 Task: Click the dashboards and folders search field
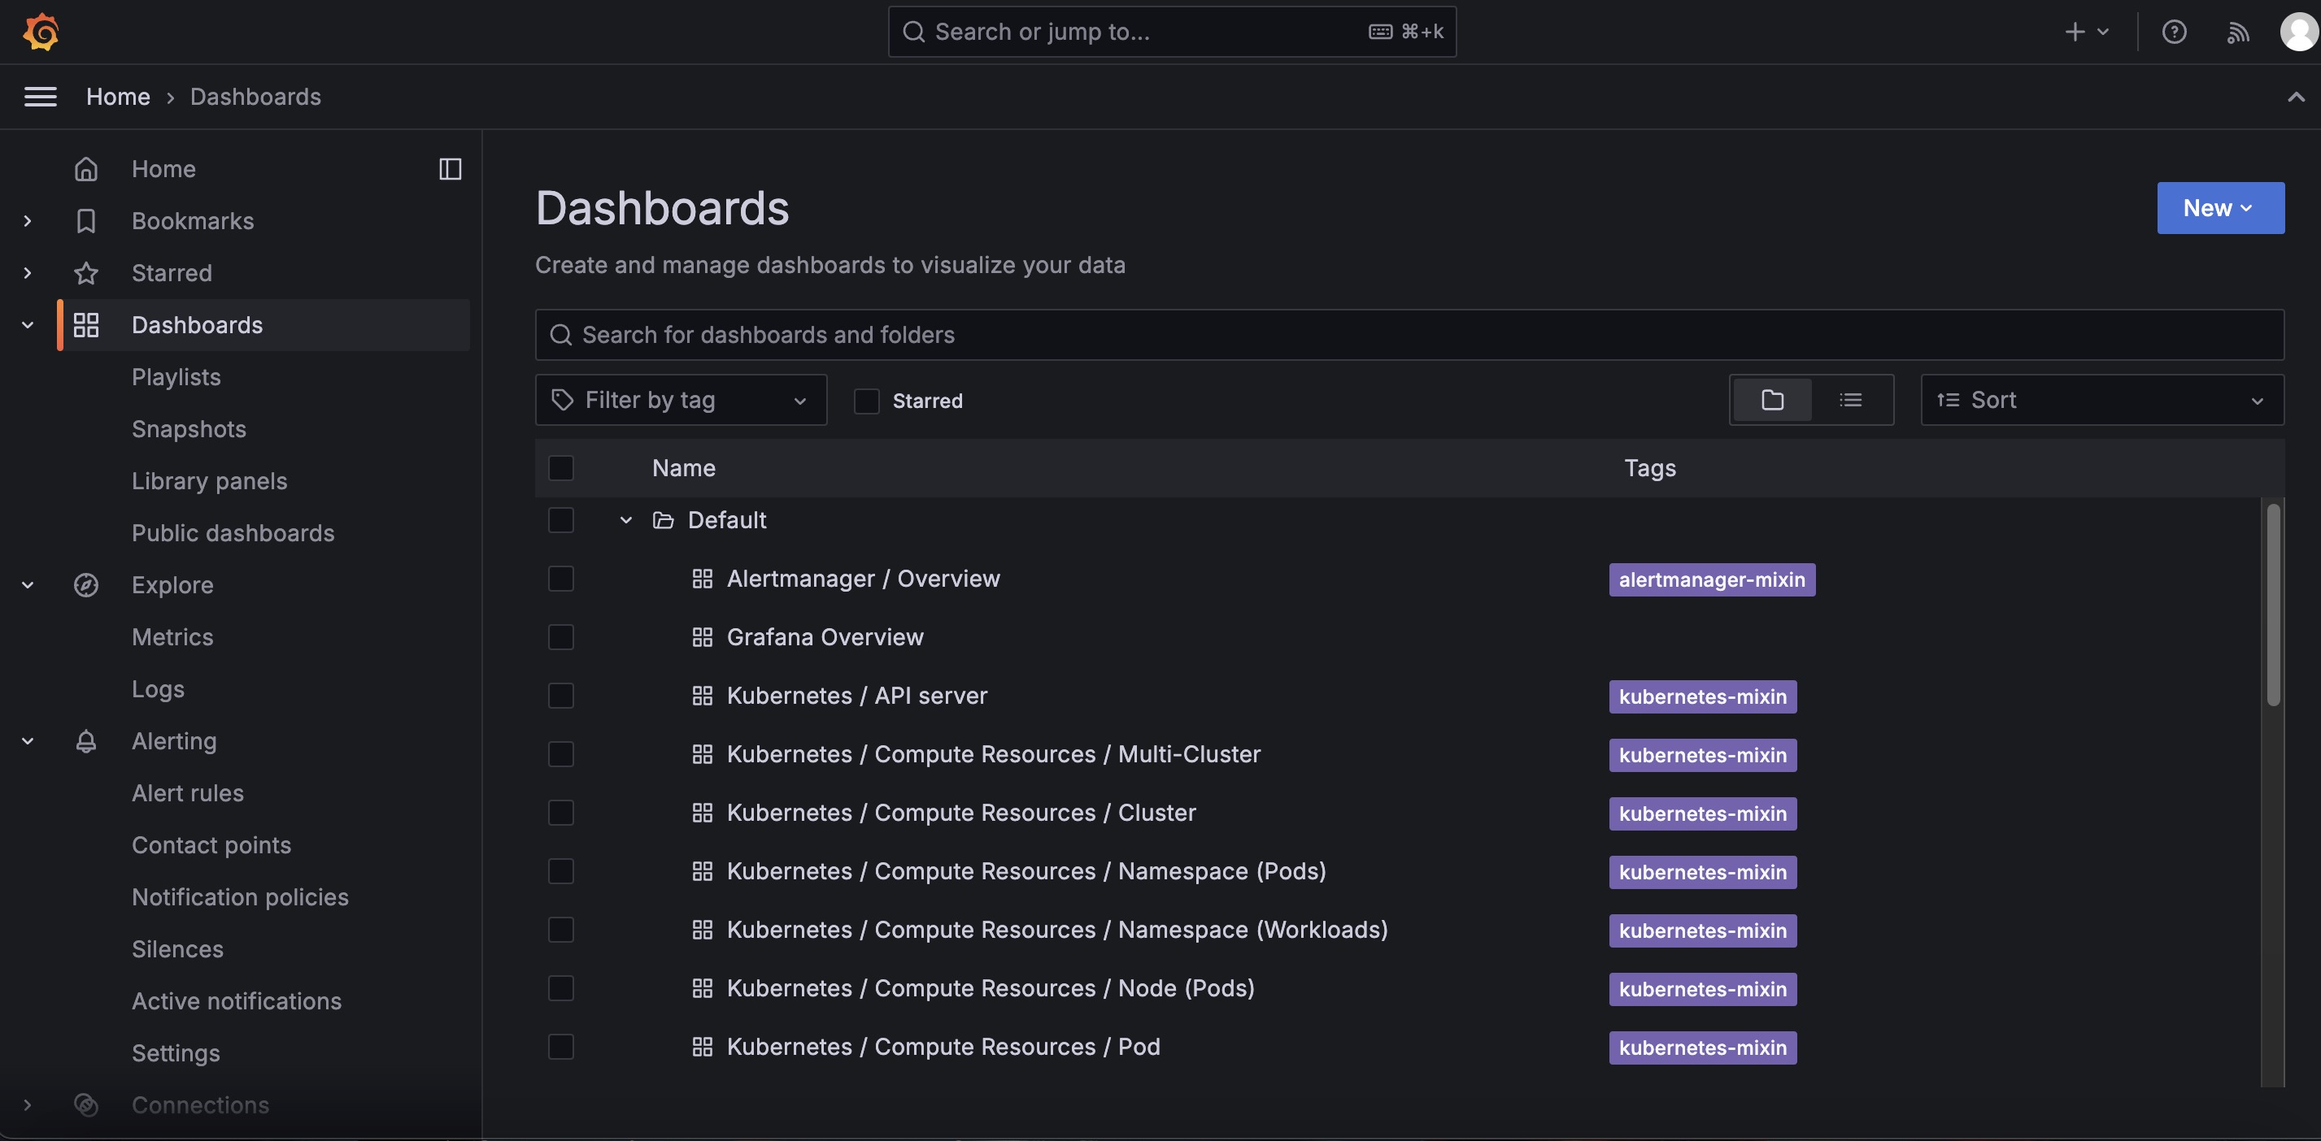(1409, 335)
